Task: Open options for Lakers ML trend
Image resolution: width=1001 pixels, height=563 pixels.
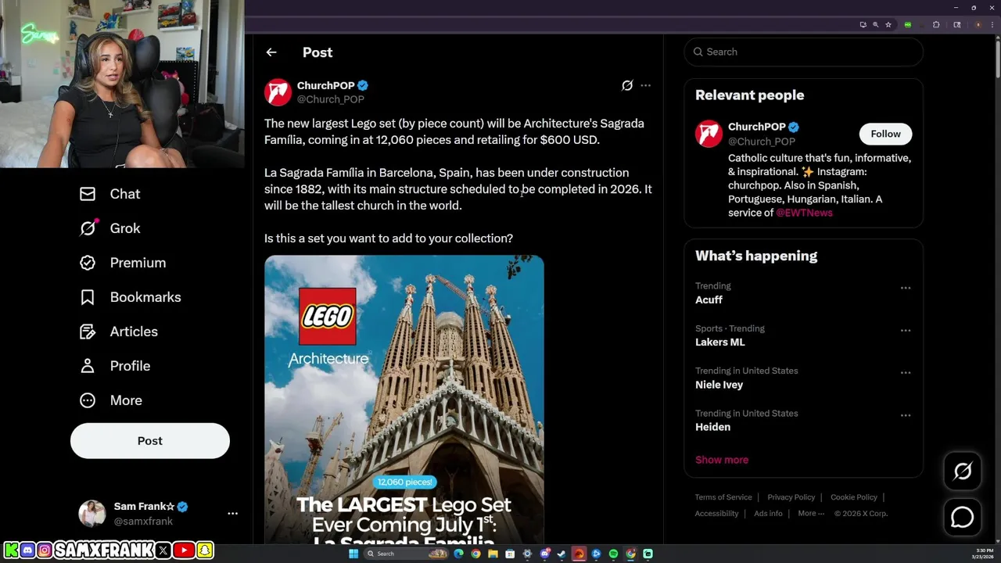Action: click(x=906, y=330)
